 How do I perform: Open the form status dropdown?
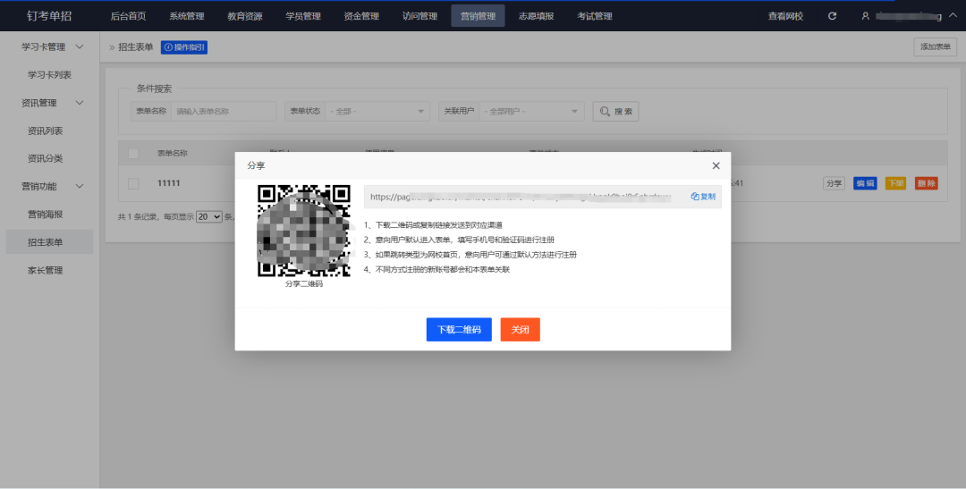tap(378, 112)
